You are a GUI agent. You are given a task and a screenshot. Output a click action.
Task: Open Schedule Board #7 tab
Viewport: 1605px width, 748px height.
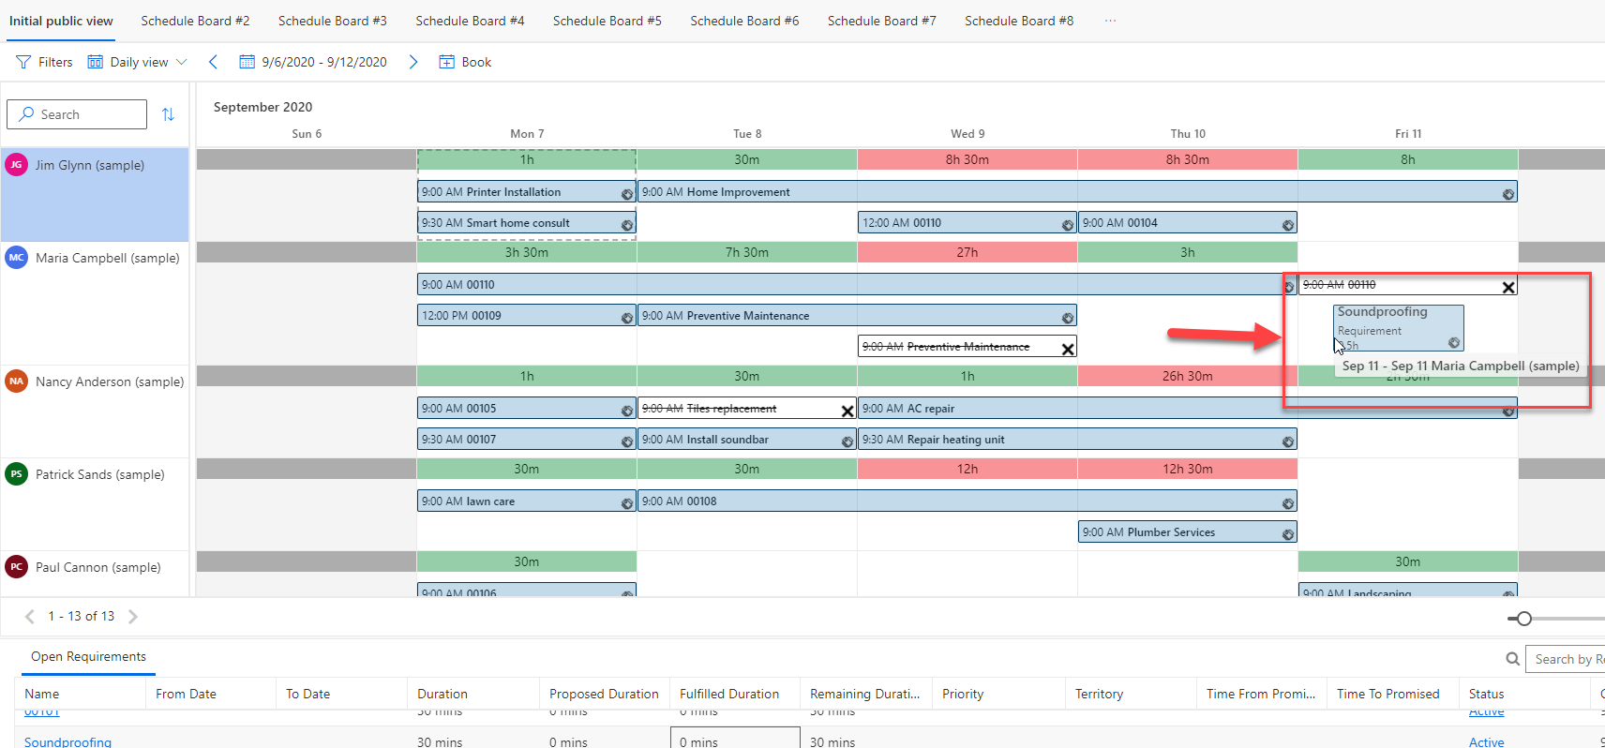882,21
